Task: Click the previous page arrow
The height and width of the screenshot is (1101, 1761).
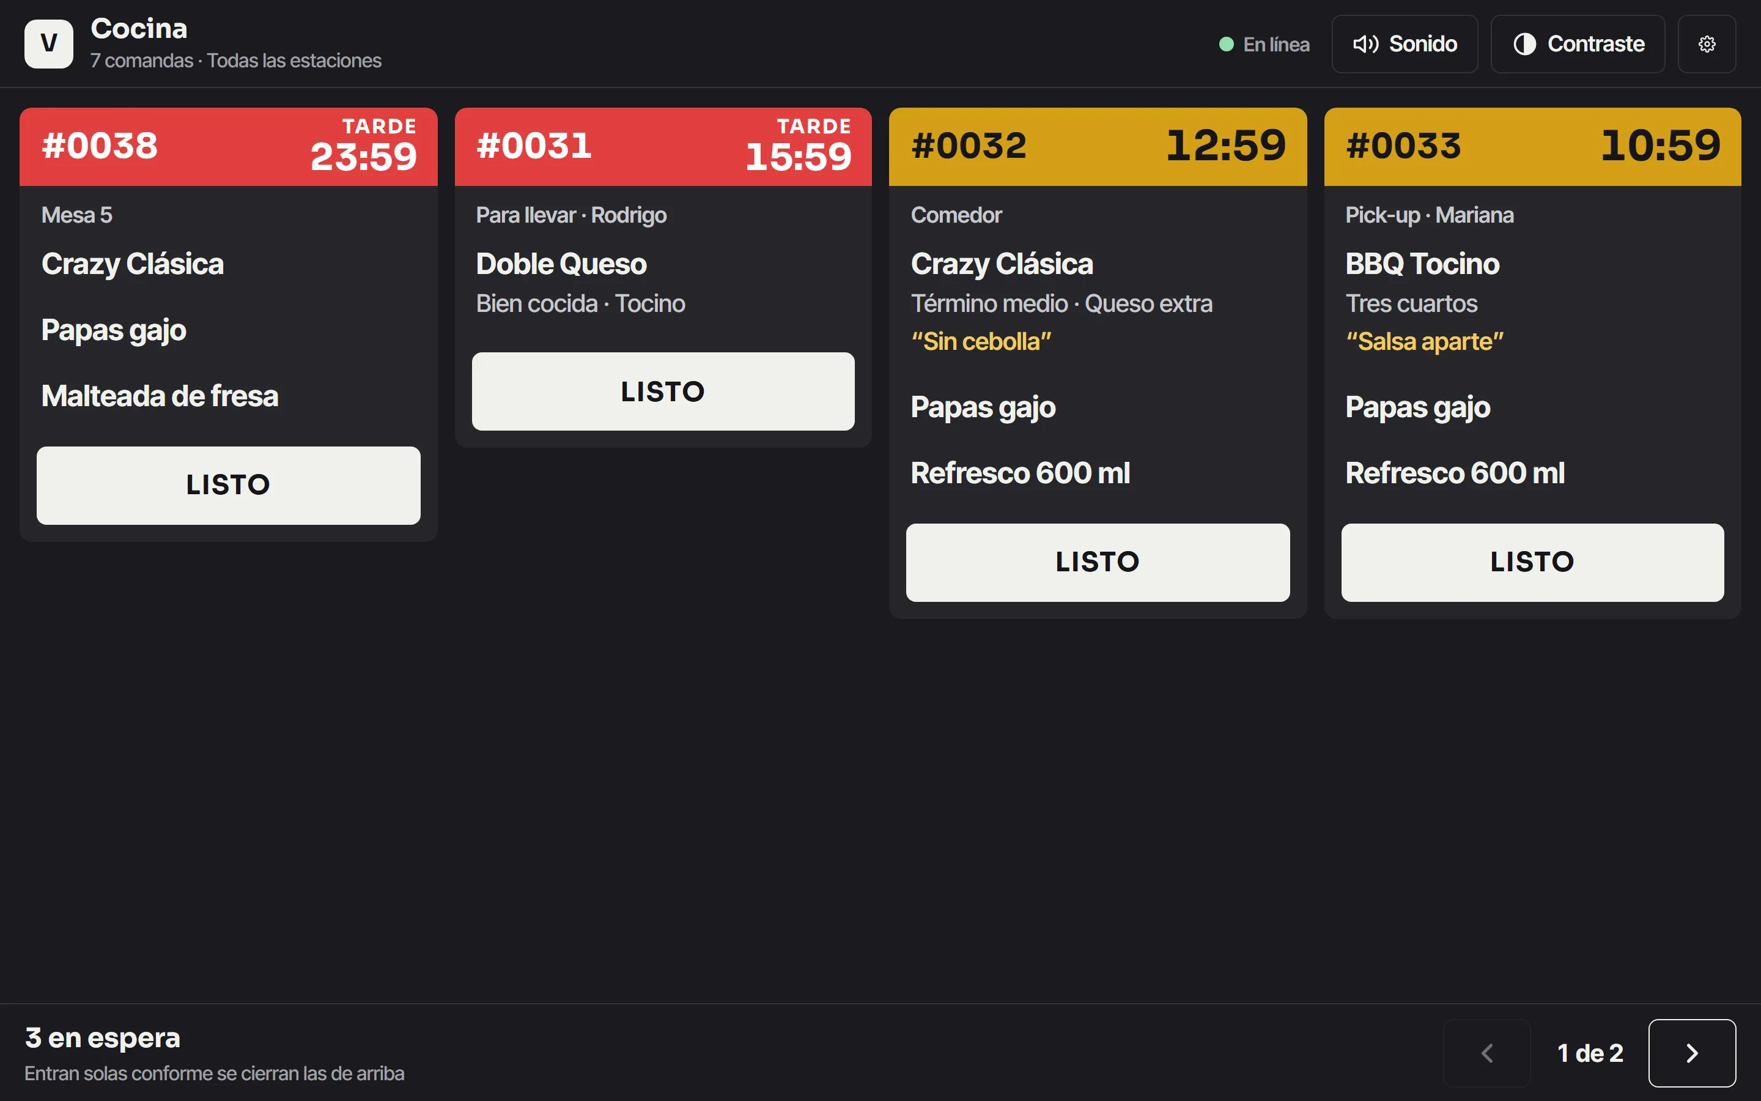Action: [1488, 1053]
